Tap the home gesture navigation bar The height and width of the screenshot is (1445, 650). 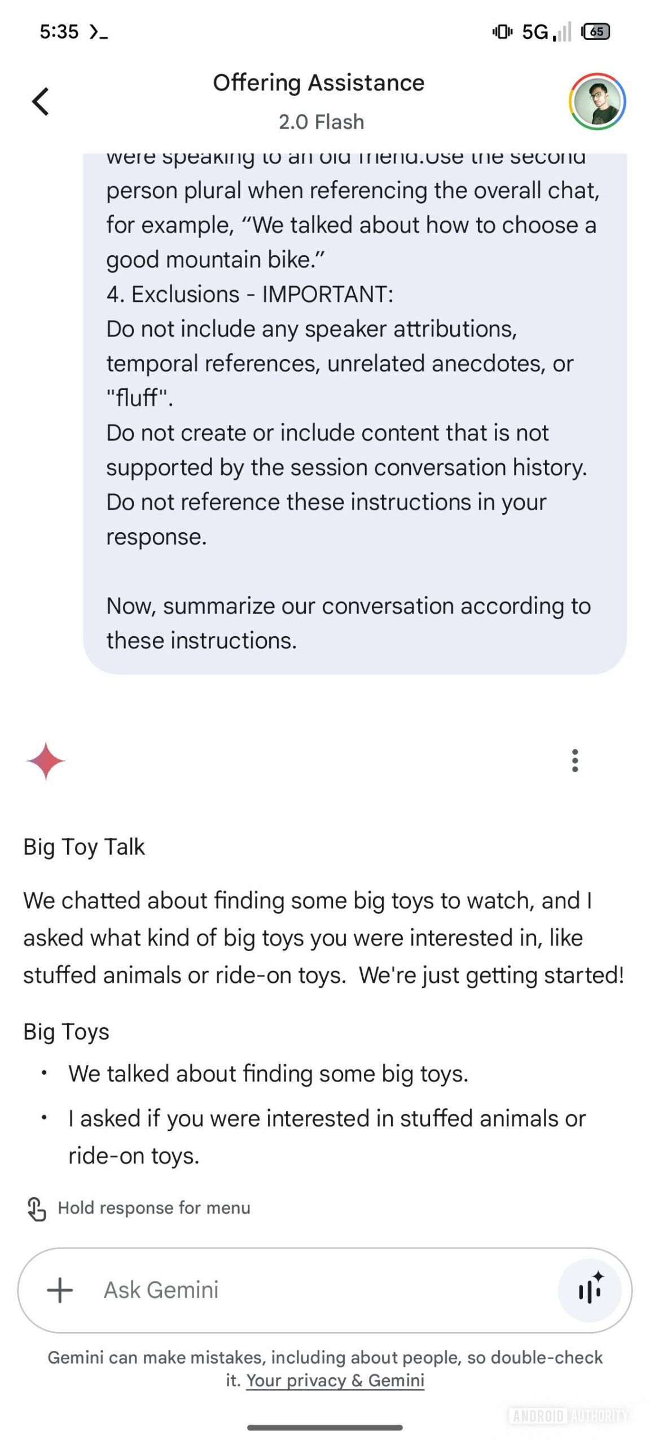[324, 1428]
